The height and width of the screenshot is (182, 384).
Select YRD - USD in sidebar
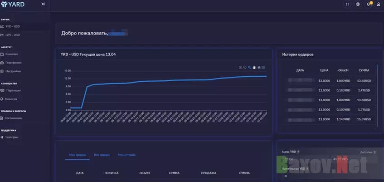tap(13, 26)
